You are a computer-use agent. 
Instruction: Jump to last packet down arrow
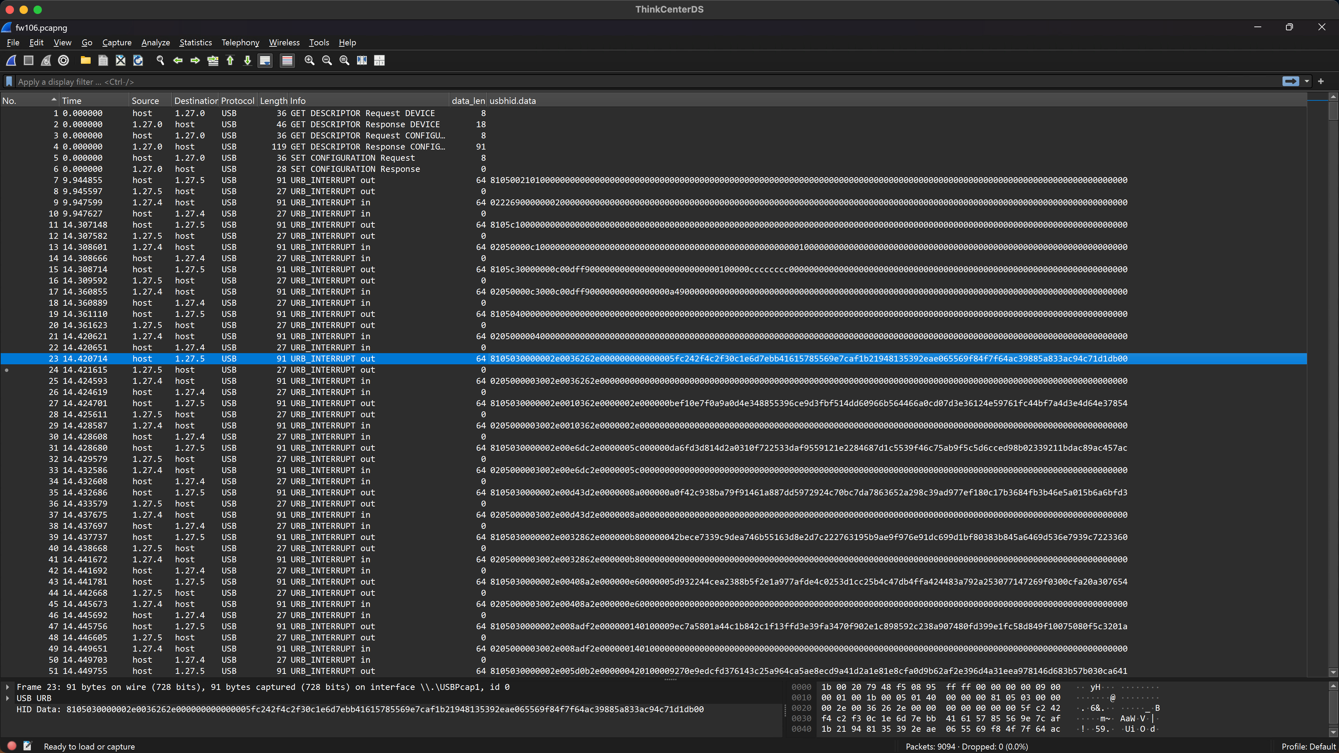248,61
